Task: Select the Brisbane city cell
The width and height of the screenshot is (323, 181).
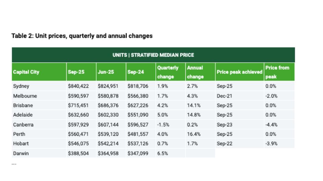Action: coord(23,105)
